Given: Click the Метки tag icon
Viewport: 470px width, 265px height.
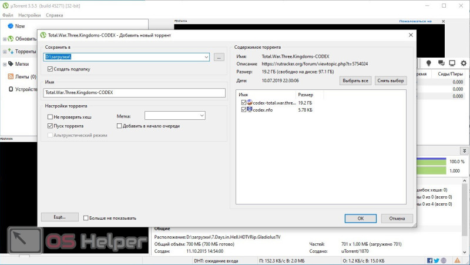Looking at the screenshot, I should pos(11,64).
